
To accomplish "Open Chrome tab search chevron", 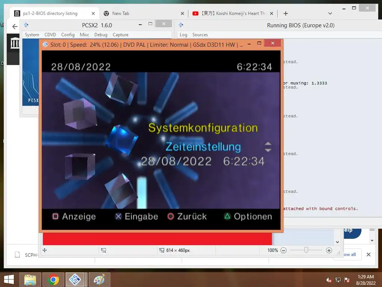I will [x=330, y=13].
